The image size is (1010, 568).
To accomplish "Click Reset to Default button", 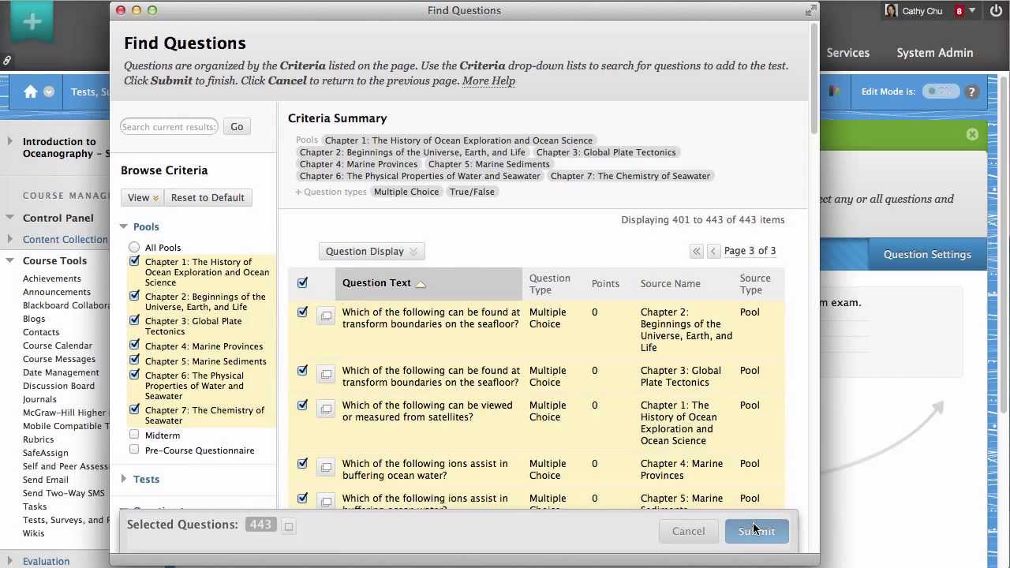I will click(x=208, y=197).
